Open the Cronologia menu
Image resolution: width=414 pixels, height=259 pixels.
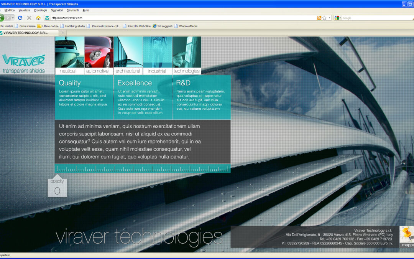(40, 10)
